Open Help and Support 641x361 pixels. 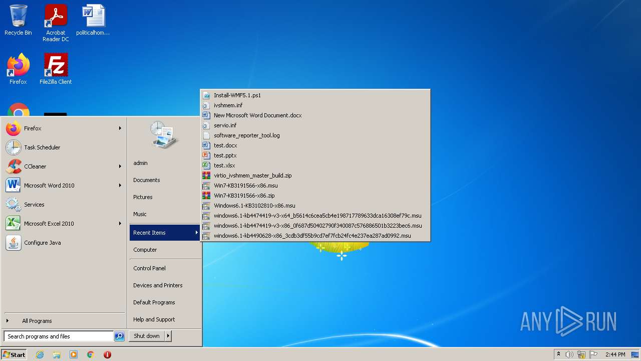[165, 319]
